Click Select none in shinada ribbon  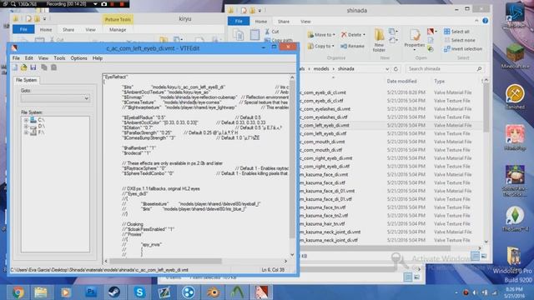pyautogui.click(x=459, y=40)
